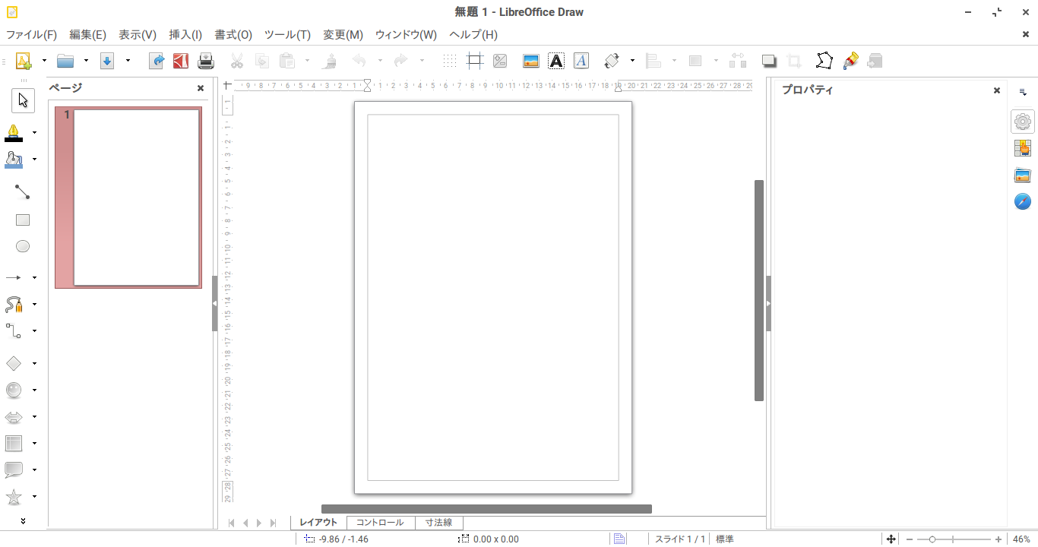Viewport: 1038px width, 547px height.
Task: Toggle the Shadow button in toolbar
Action: click(x=769, y=61)
